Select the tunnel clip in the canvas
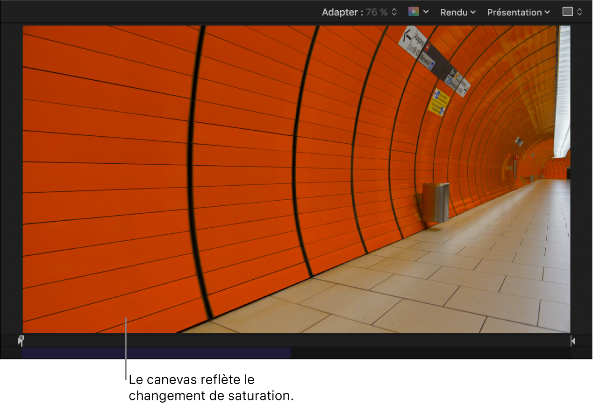This screenshot has height=406, width=593. click(x=296, y=180)
